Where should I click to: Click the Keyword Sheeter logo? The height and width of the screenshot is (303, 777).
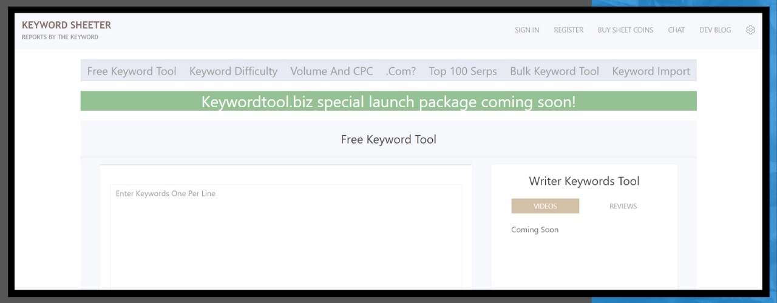66,25
